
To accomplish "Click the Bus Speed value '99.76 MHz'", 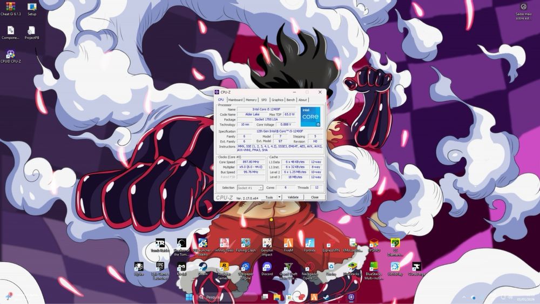I will pos(251,172).
